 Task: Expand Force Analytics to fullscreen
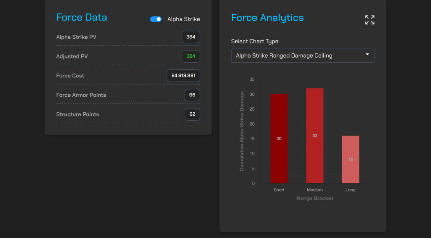370,20
